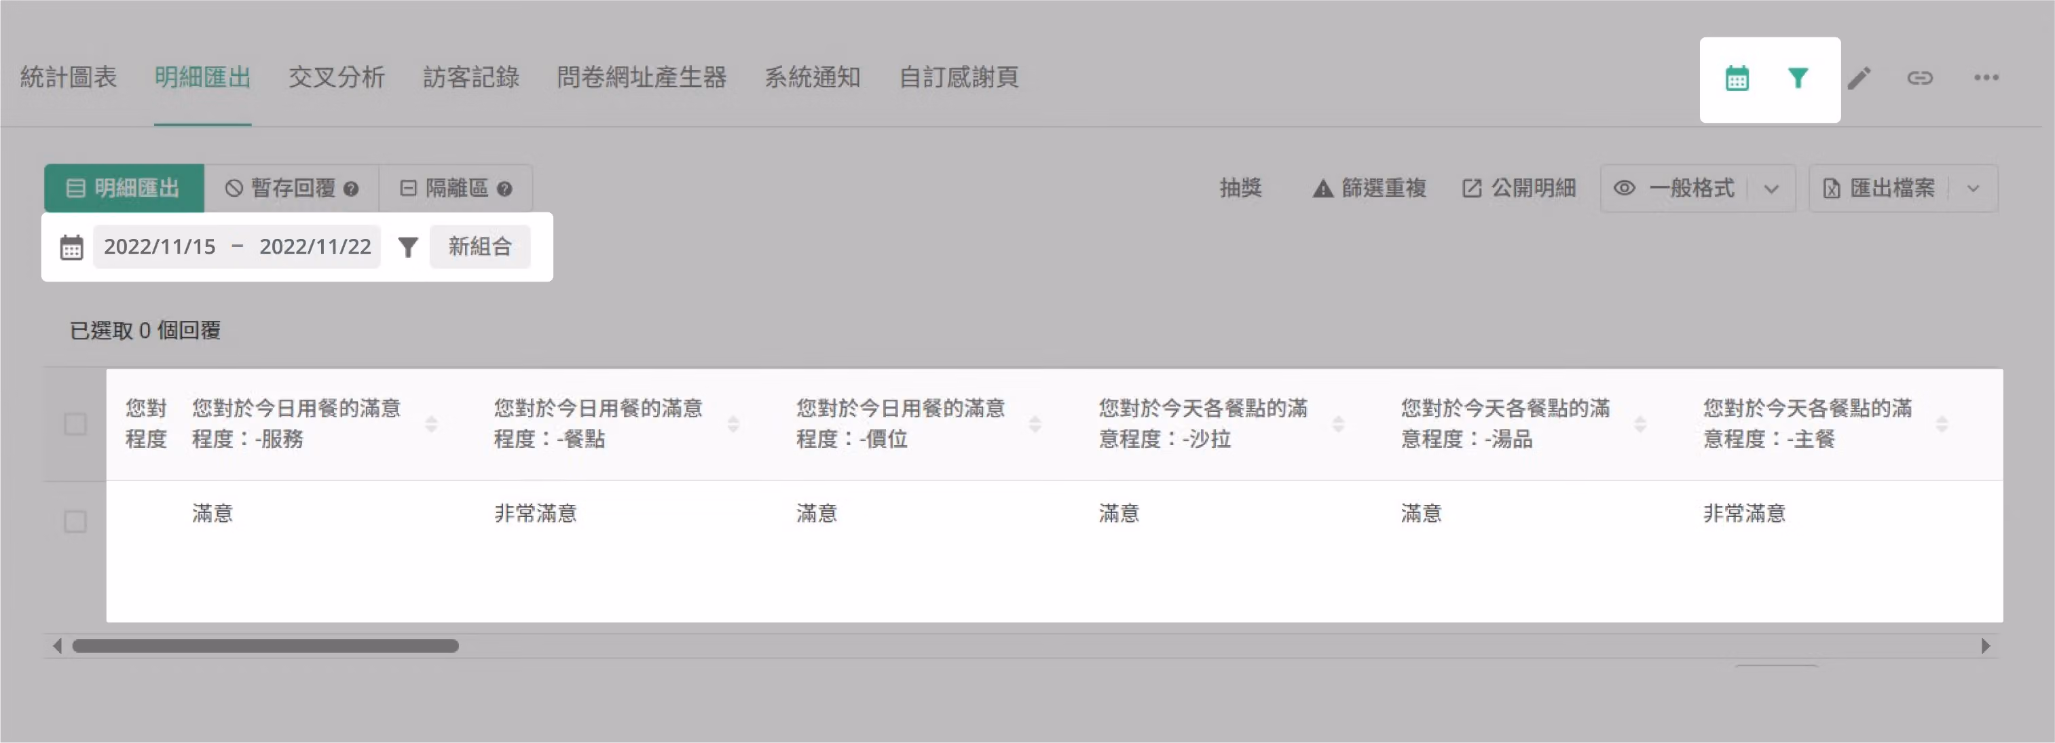Click the 滿意 cell under 價位
2055x743 pixels.
pos(817,514)
